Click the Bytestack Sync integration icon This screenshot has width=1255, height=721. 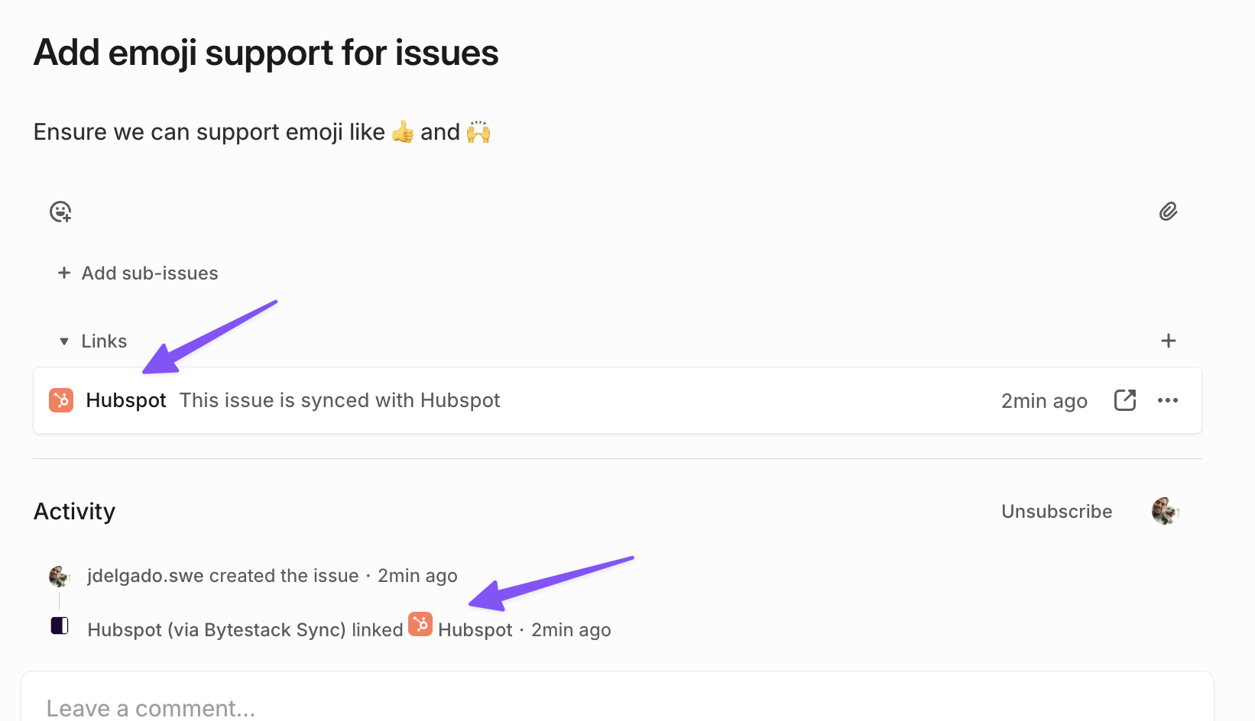tap(59, 625)
